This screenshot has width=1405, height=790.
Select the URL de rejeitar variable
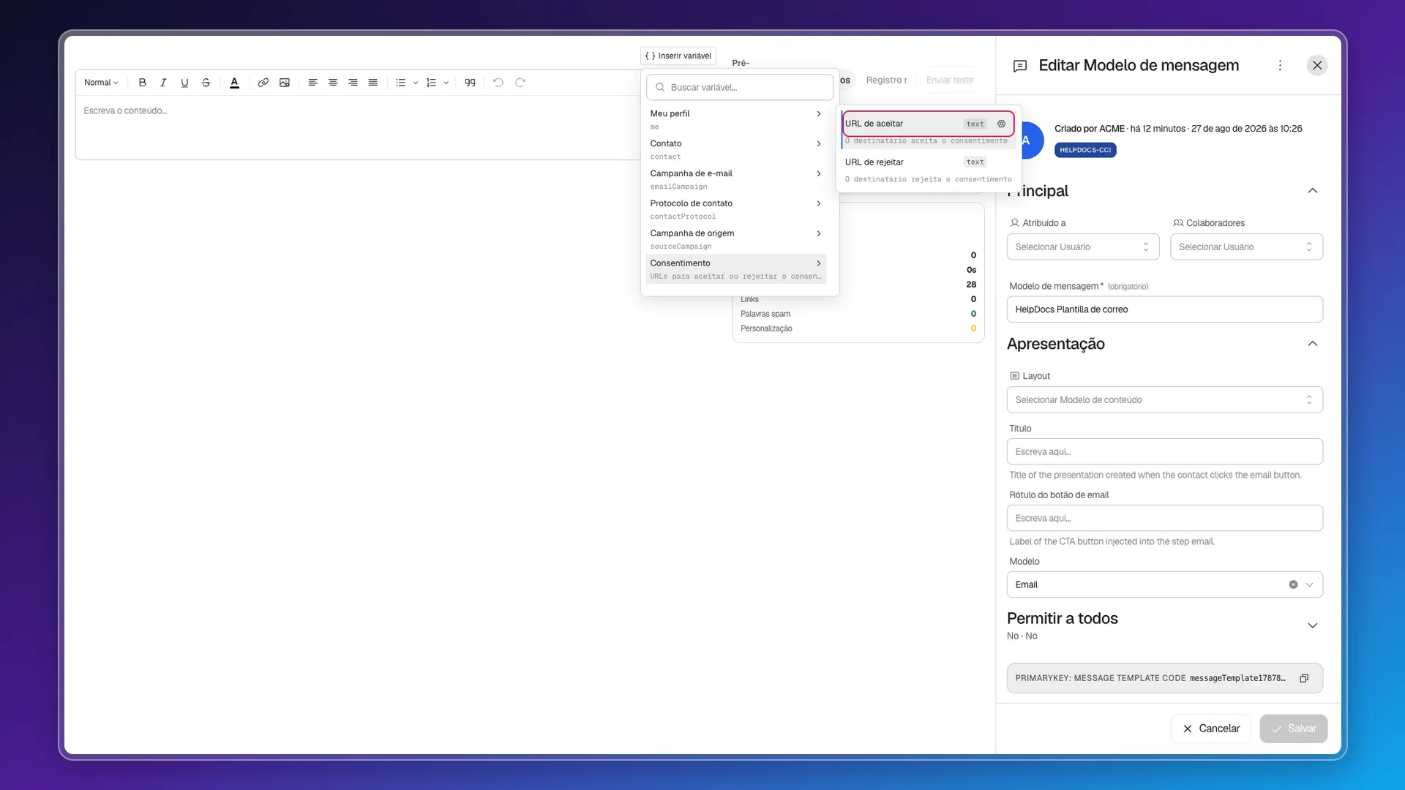pos(928,170)
